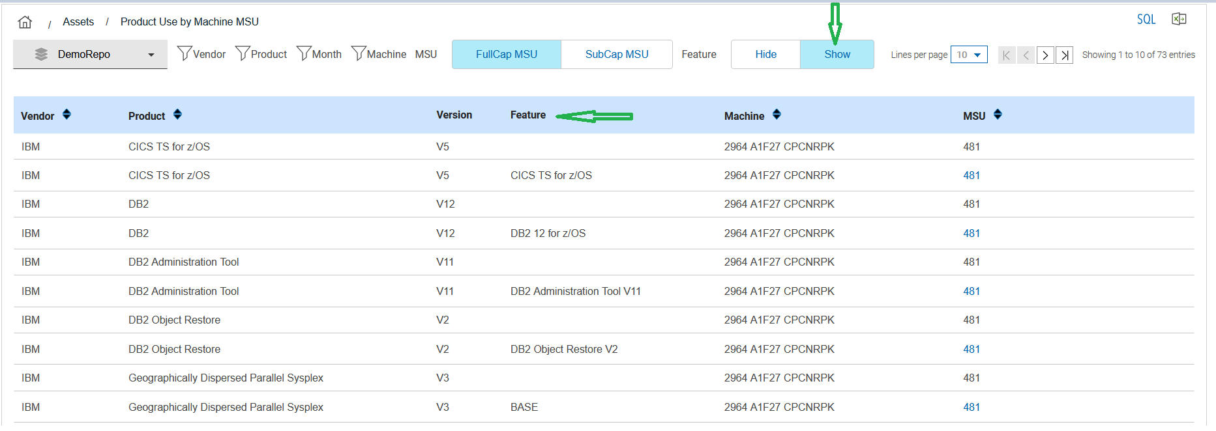This screenshot has width=1216, height=431.
Task: Open the Lines per page dropdown
Action: [969, 55]
